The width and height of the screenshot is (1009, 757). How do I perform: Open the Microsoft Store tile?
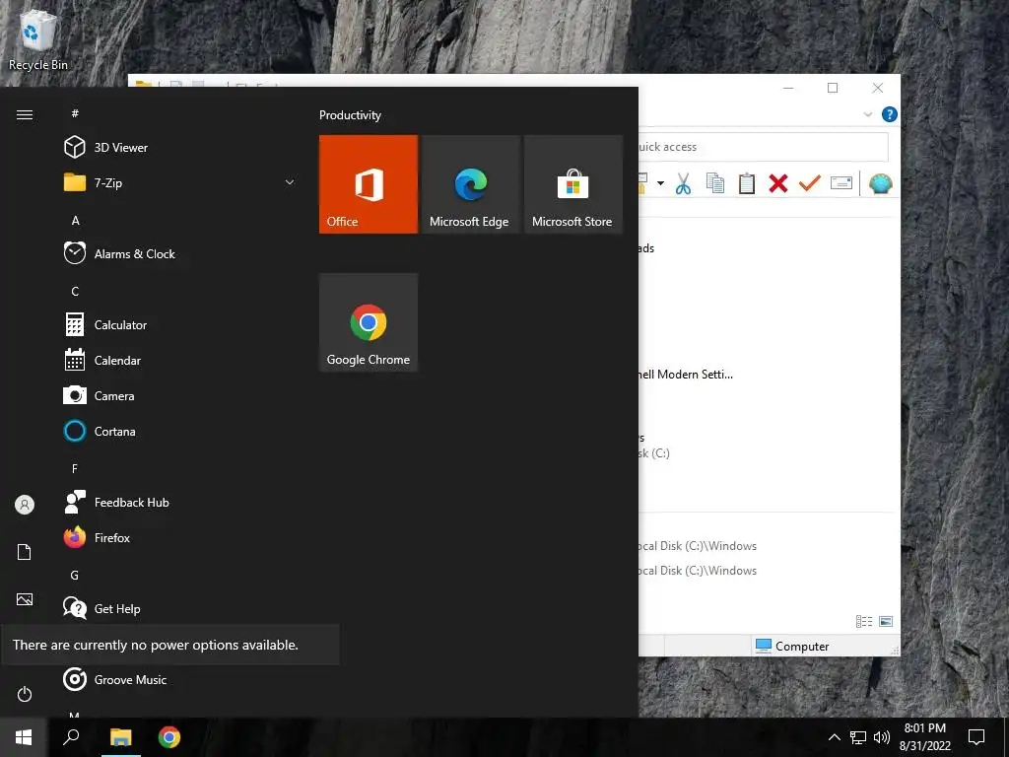tap(572, 184)
